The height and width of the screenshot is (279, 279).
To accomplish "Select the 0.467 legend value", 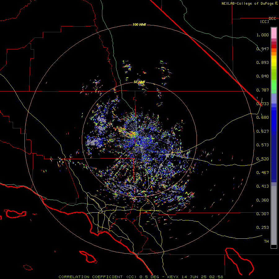I will (263, 173).
